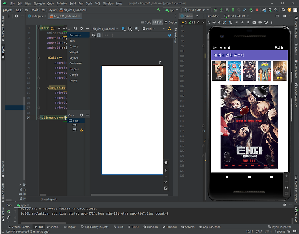Open the File menu
299x234 pixels.
click(12, 4)
